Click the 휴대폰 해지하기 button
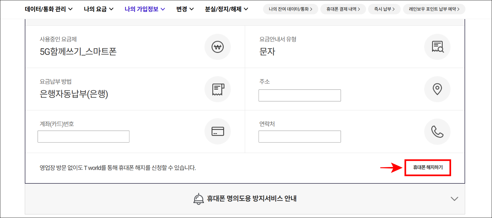The width and height of the screenshot is (492, 218). tap(428, 168)
